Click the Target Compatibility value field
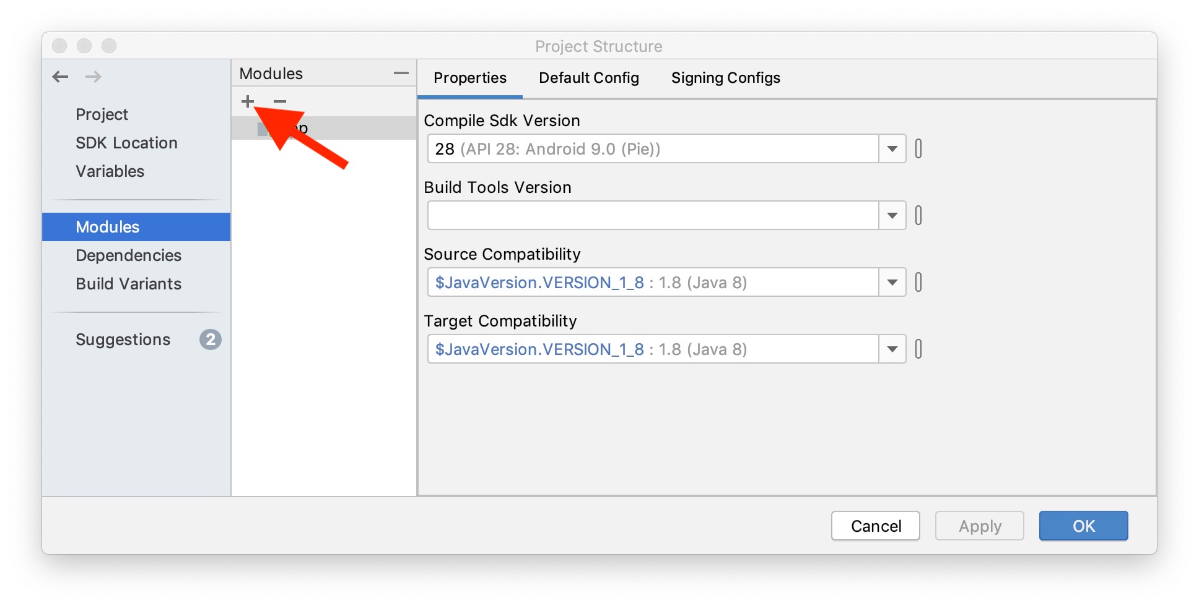 point(653,349)
